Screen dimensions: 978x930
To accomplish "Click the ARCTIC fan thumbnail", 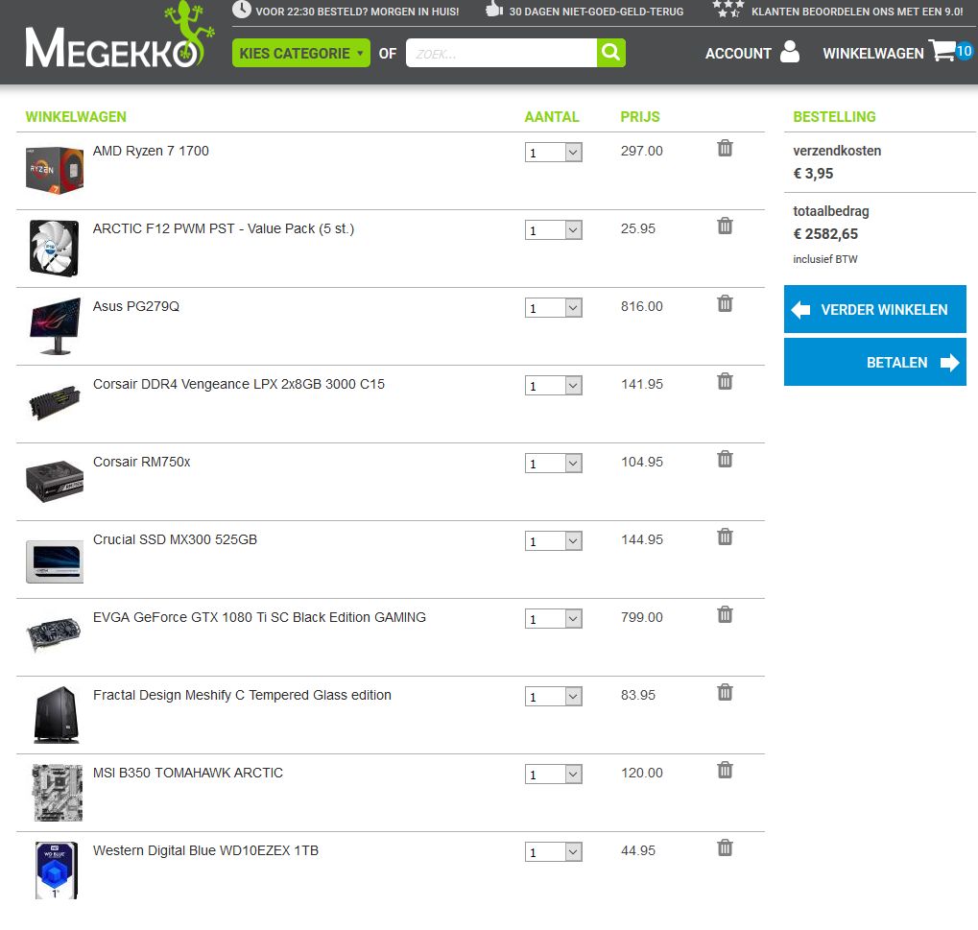I will tap(55, 249).
